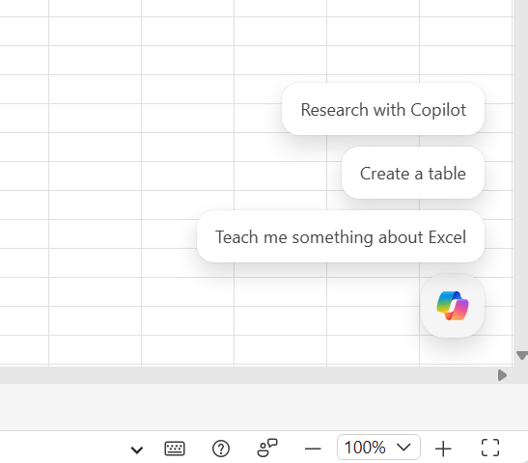528x463 pixels.
Task: Click the scroll down arrow
Action: 521,355
